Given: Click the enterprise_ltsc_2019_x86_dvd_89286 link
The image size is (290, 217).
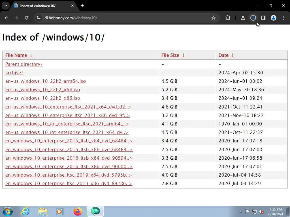Looking at the screenshot, I should tap(69, 183).
